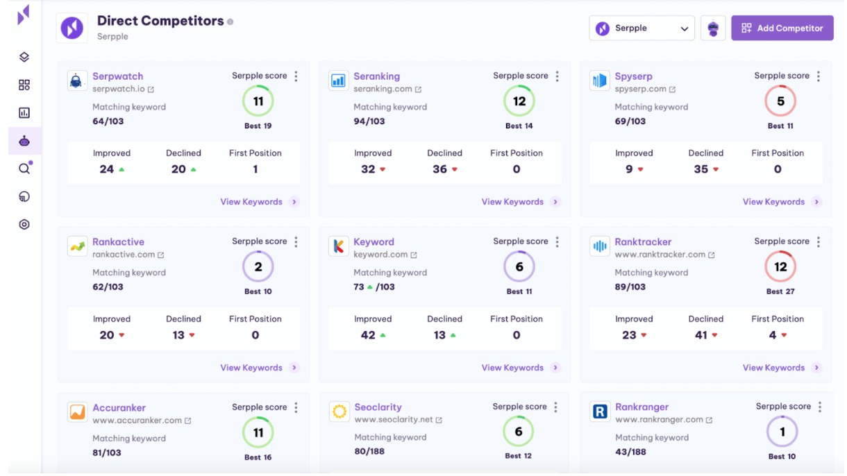Image resolution: width=847 pixels, height=476 pixels.
Task: Click the Serpple logo in the sidebar
Action: 24,15
